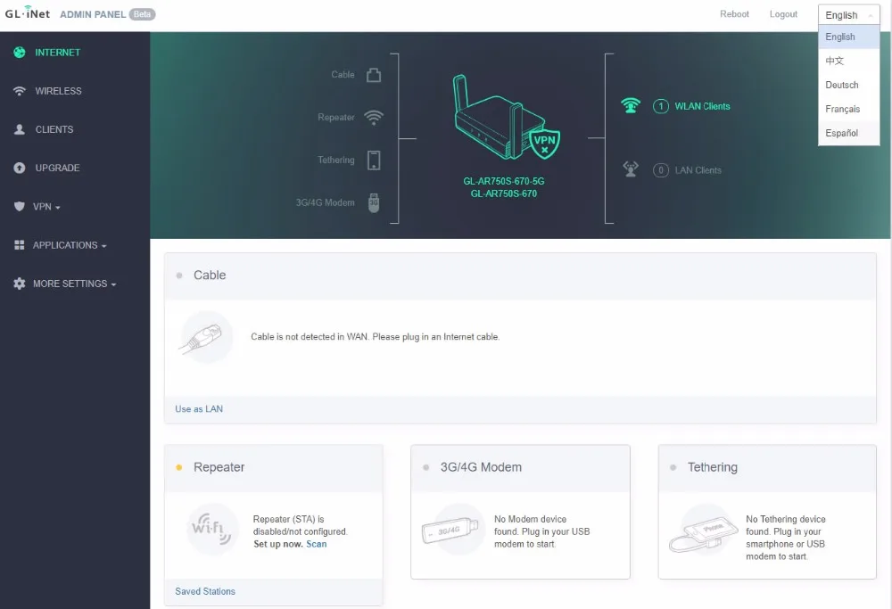
Task: Click the Wireless wifi icon in sidebar
Action: click(x=20, y=91)
